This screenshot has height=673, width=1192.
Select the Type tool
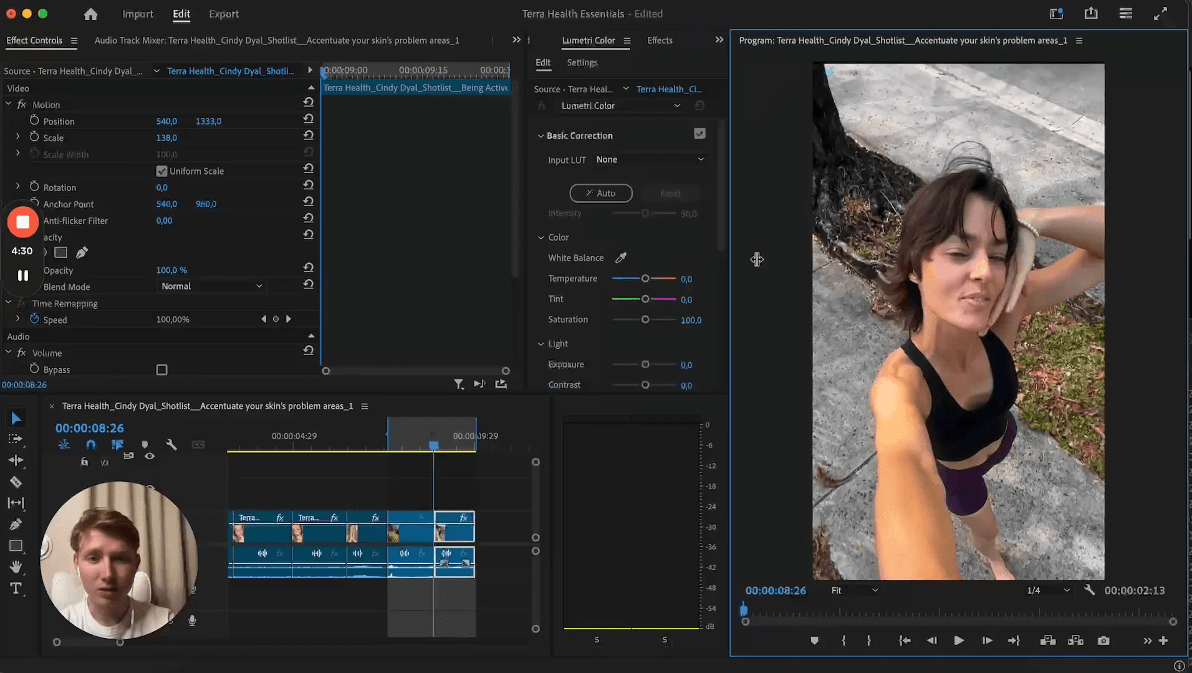click(16, 588)
